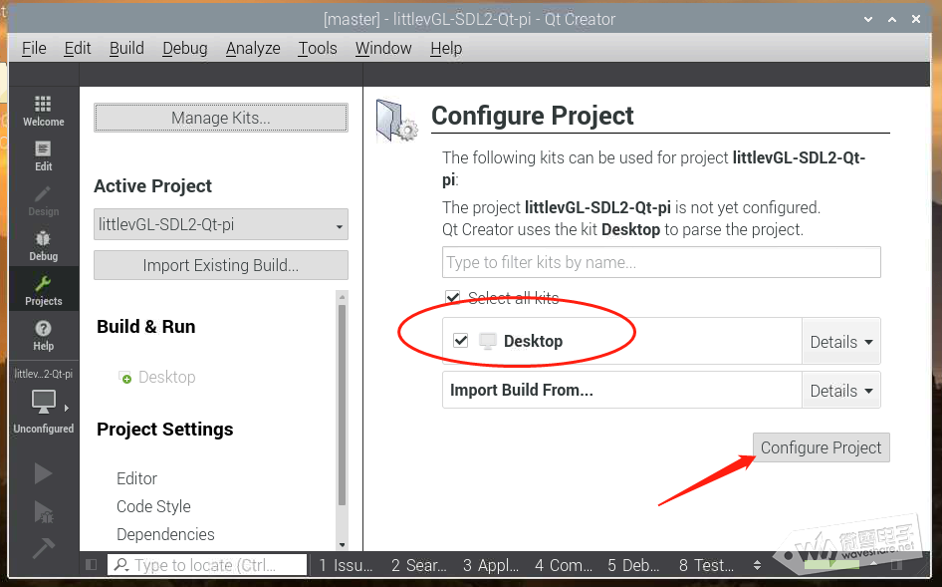This screenshot has height=587, width=942.
Task: Open the Tools menu
Action: click(318, 48)
